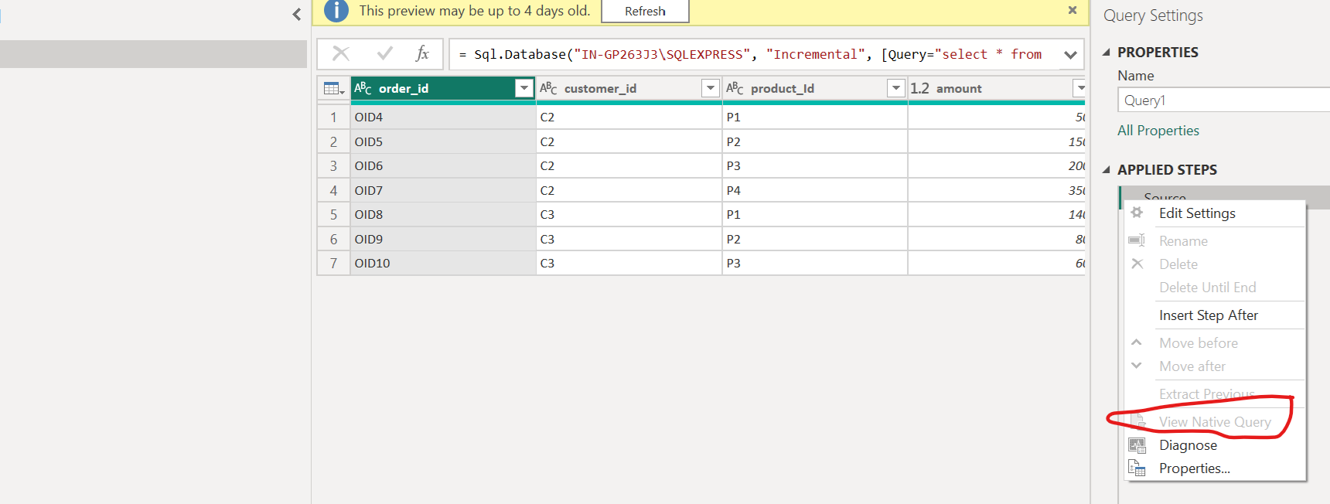Click the Properties icon in the menu
This screenshot has width=1330, height=504.
(1137, 468)
